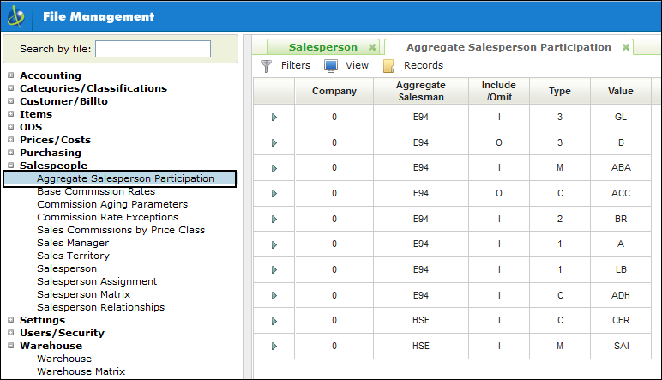Click the row arrow for value GL
Screen dimensions: 662x380
274,118
